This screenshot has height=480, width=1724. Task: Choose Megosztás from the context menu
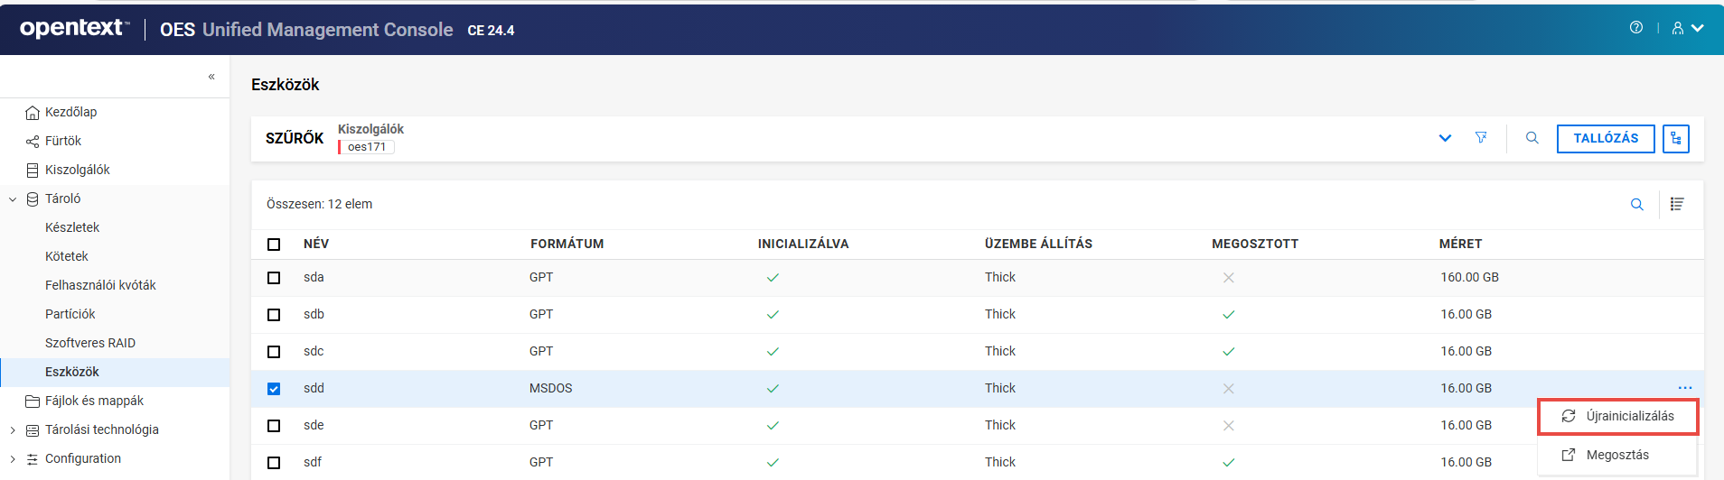pyautogui.click(x=1616, y=455)
